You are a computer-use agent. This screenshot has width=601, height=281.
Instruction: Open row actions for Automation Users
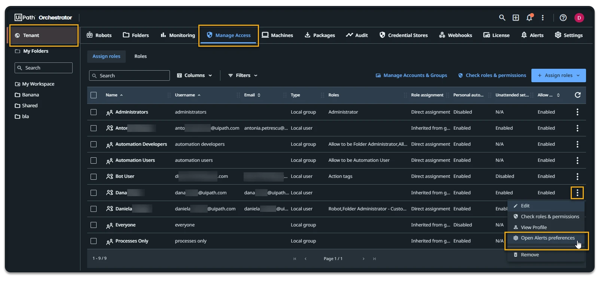[x=577, y=160]
